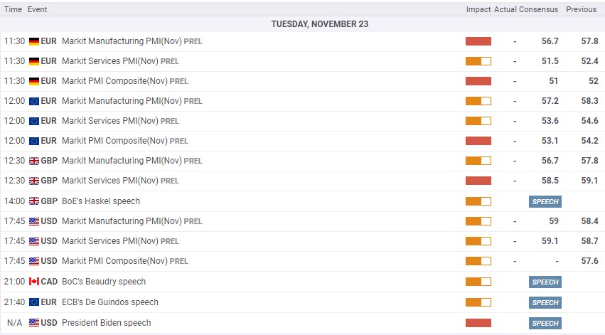Click the UK flag beside 12:30 Services PMI
The image size is (605, 335).
(x=33, y=181)
